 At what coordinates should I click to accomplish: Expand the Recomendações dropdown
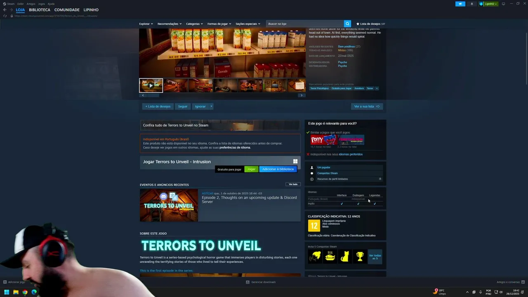170,24
